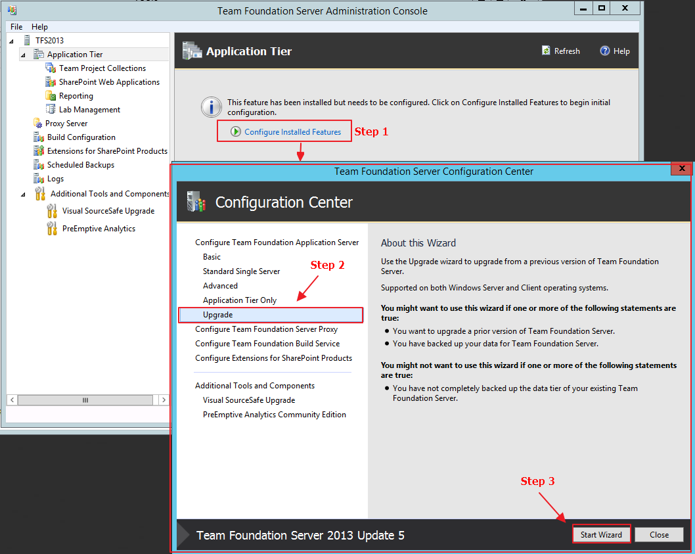This screenshot has height=554, width=695.
Task: Click the PreEmptive Analytics tools icon
Action: coord(52,229)
